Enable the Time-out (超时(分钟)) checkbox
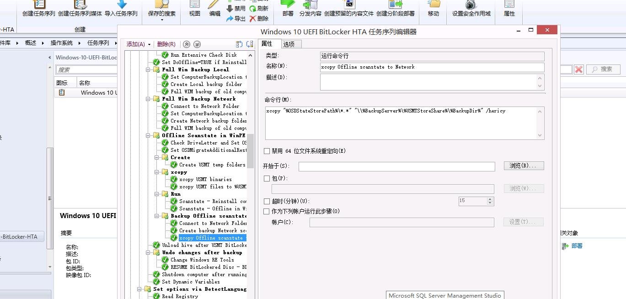The image size is (626, 299). tap(267, 201)
